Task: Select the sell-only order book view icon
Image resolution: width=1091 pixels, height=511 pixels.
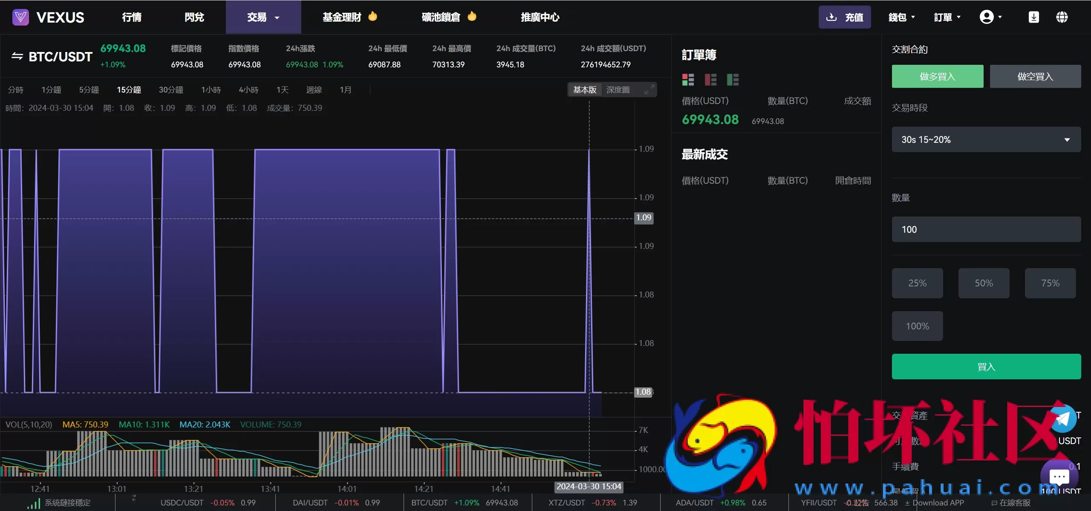Action: [x=710, y=79]
